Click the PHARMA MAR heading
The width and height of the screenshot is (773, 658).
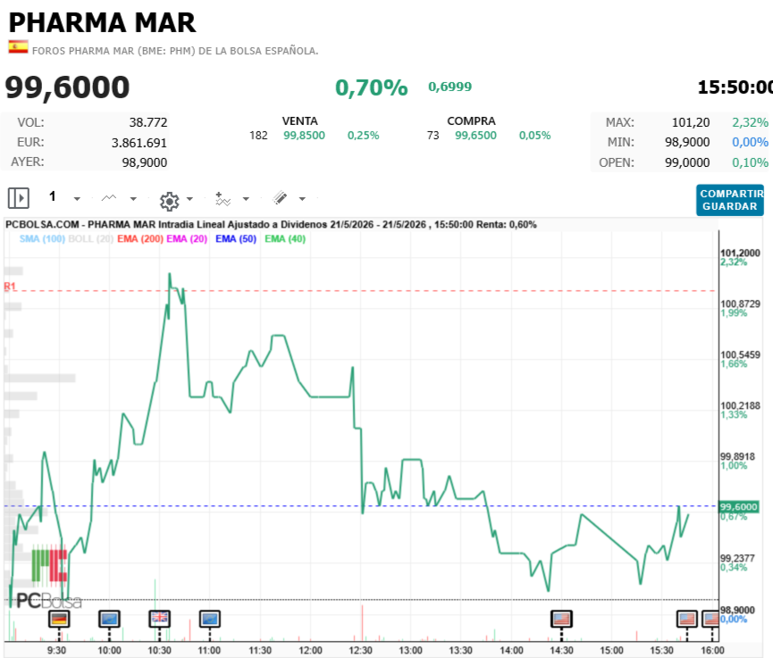pyautogui.click(x=102, y=22)
